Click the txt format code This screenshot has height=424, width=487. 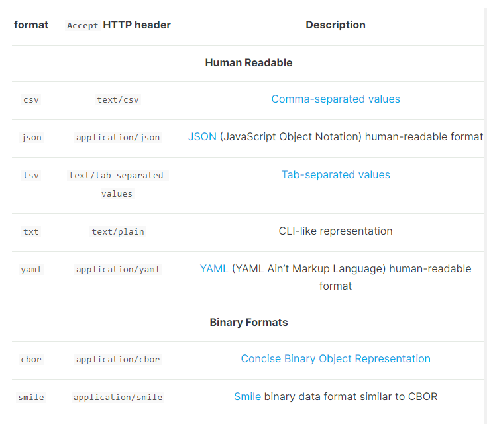coord(31,231)
